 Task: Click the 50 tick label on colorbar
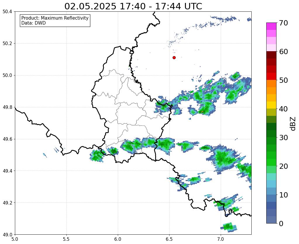[x=283, y=80]
